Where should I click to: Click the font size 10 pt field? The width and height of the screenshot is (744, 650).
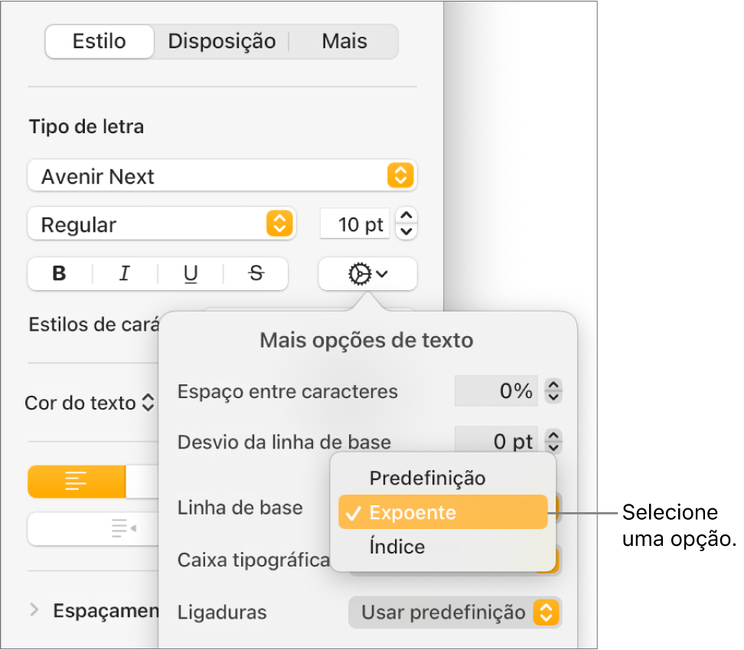coord(354,225)
